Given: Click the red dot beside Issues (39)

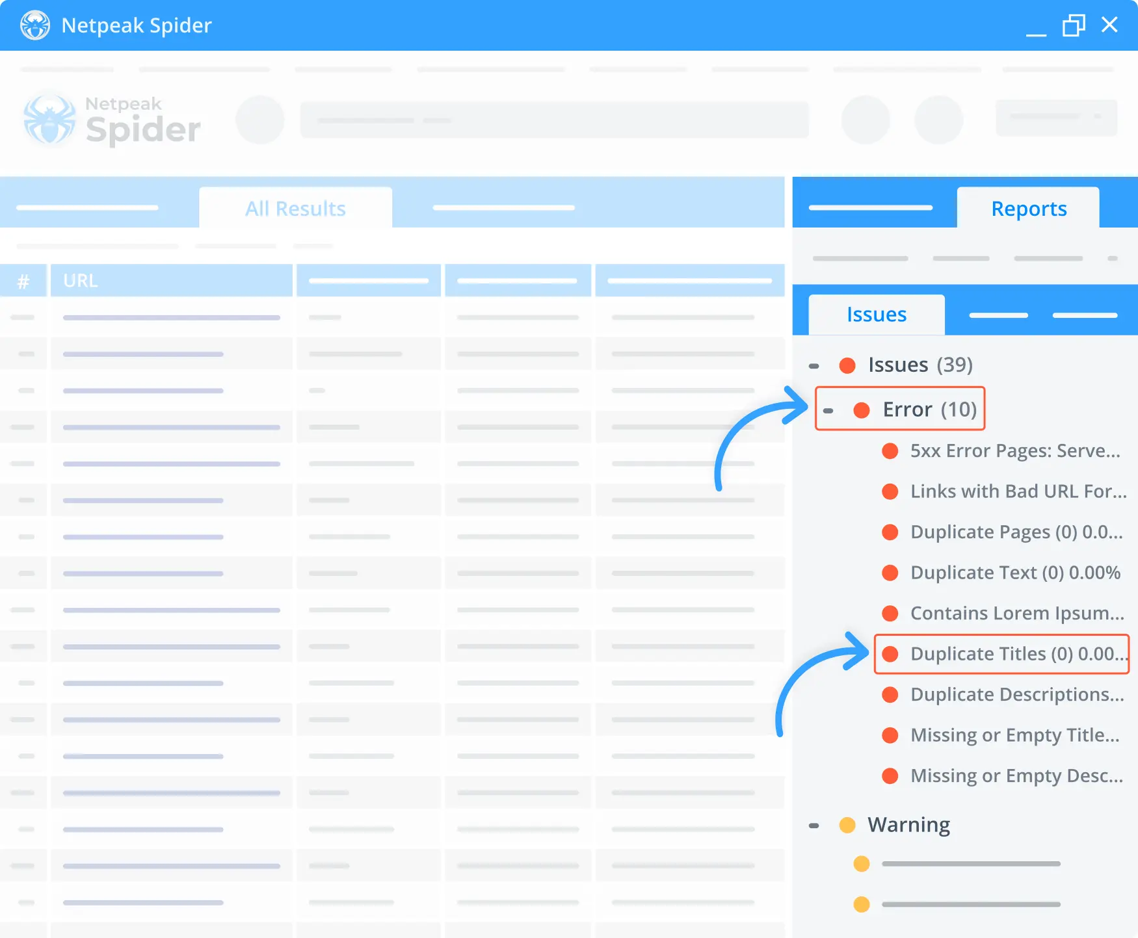Looking at the screenshot, I should [x=847, y=365].
